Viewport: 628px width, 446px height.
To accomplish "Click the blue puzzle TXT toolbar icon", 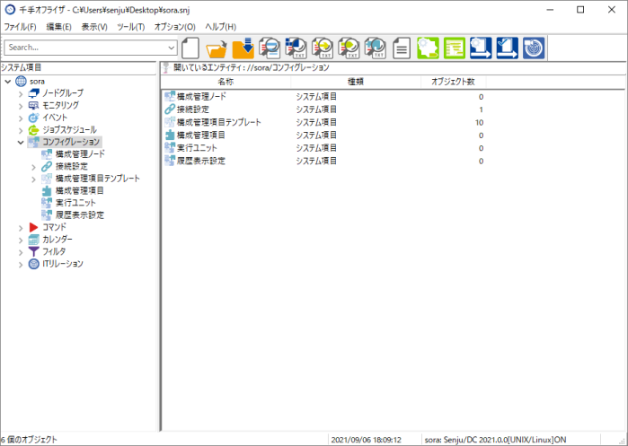I will (375, 48).
